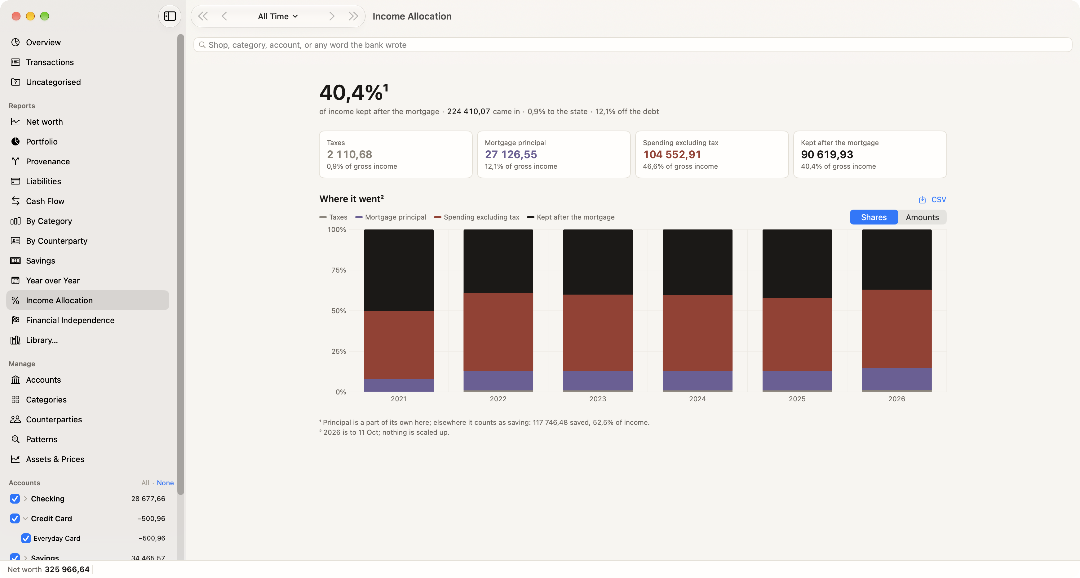Open Patterns manage page

[x=88, y=439]
